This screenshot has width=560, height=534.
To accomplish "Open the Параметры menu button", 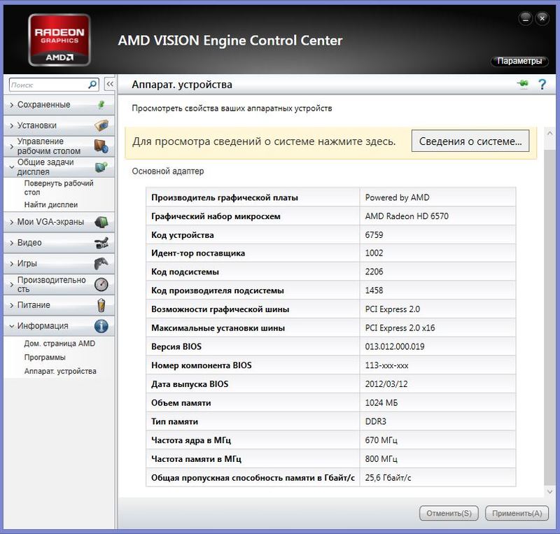I will (519, 61).
